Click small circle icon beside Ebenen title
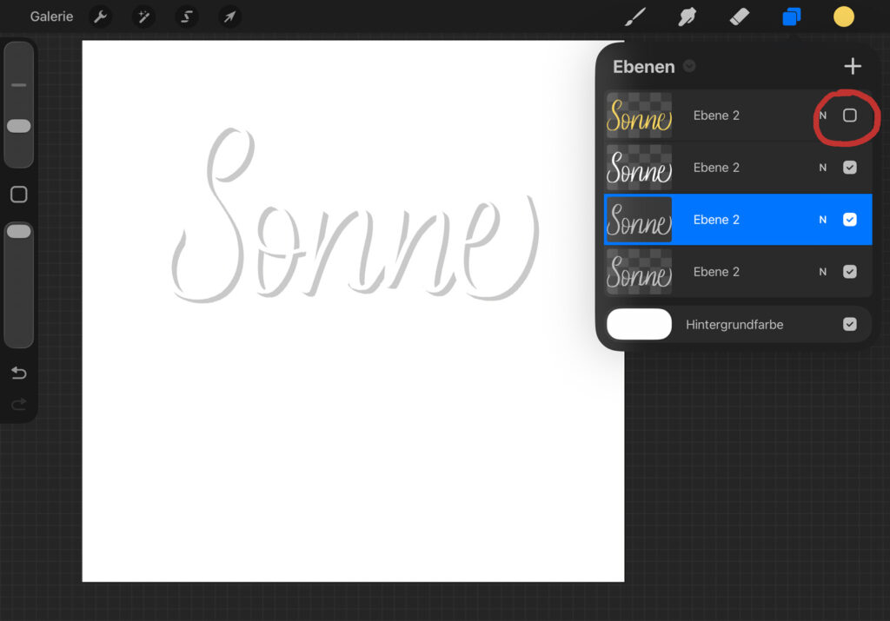890x621 pixels. [x=689, y=66]
